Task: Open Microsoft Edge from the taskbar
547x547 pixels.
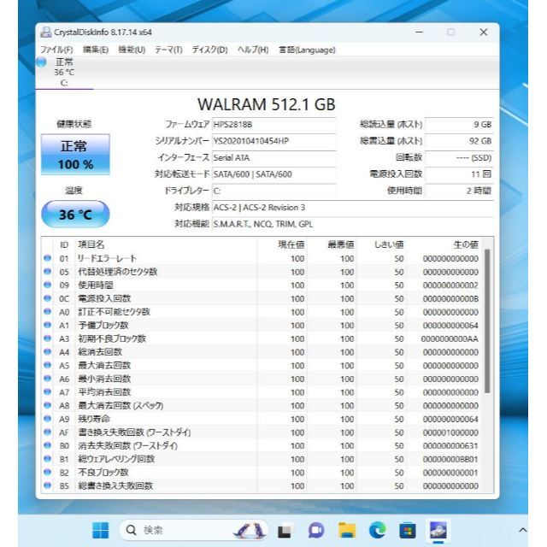Action: click(378, 531)
